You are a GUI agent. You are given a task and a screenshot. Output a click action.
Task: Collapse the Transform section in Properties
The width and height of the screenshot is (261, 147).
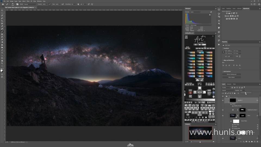tap(223, 48)
